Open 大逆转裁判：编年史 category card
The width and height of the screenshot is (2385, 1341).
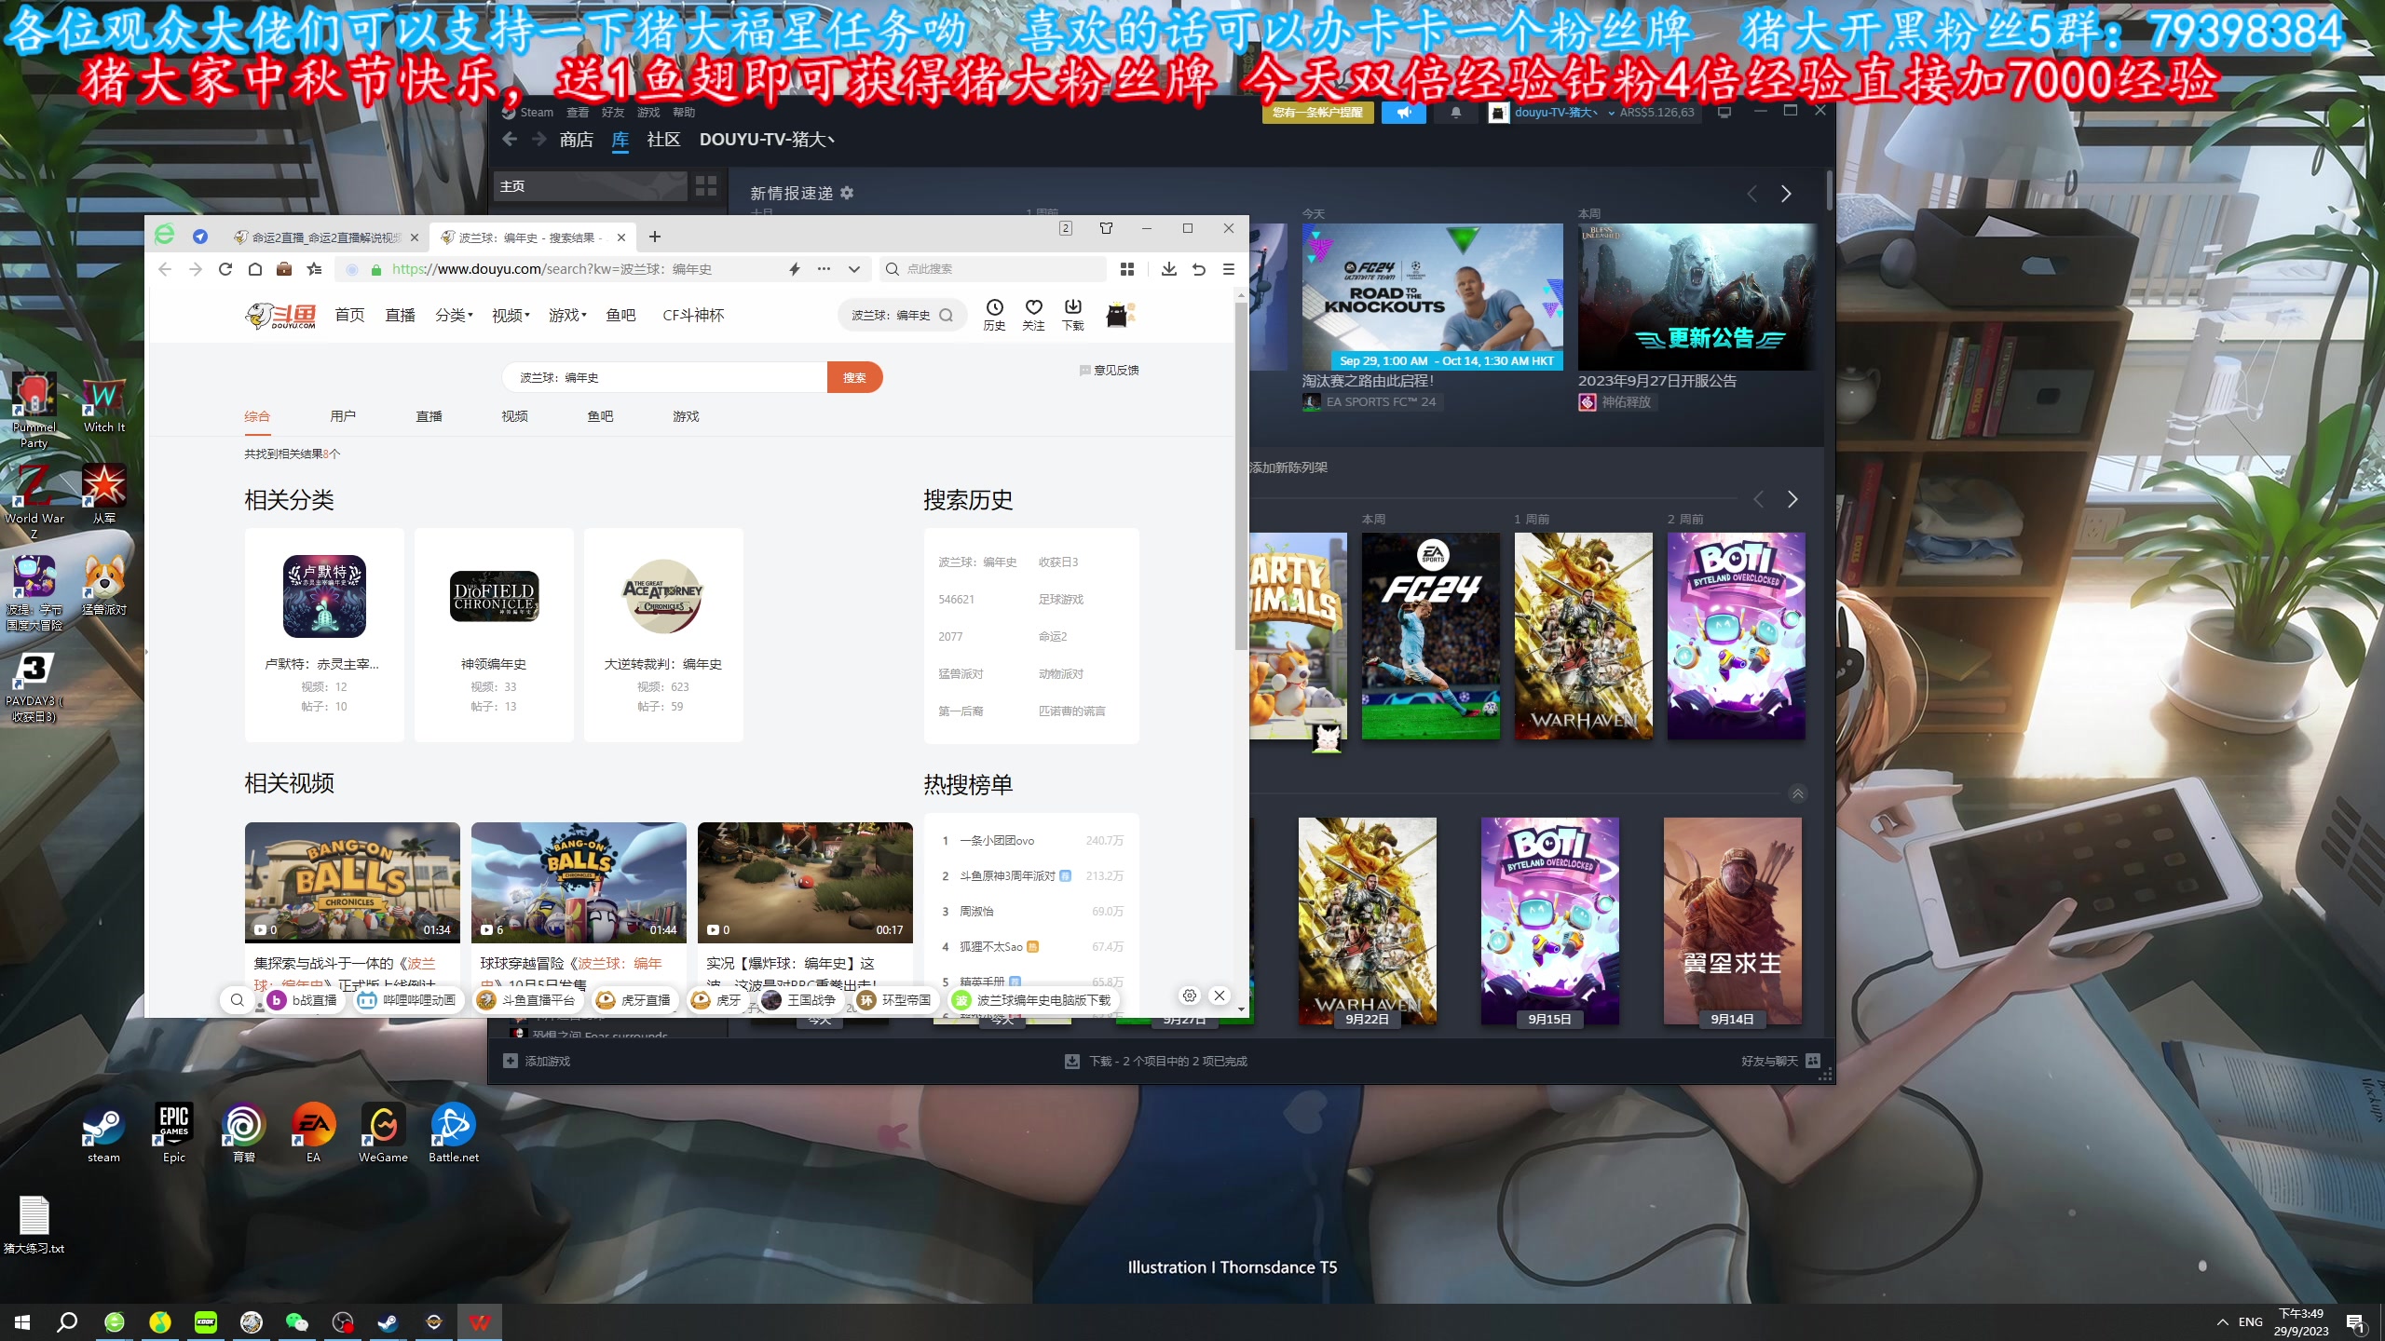pyautogui.click(x=663, y=634)
